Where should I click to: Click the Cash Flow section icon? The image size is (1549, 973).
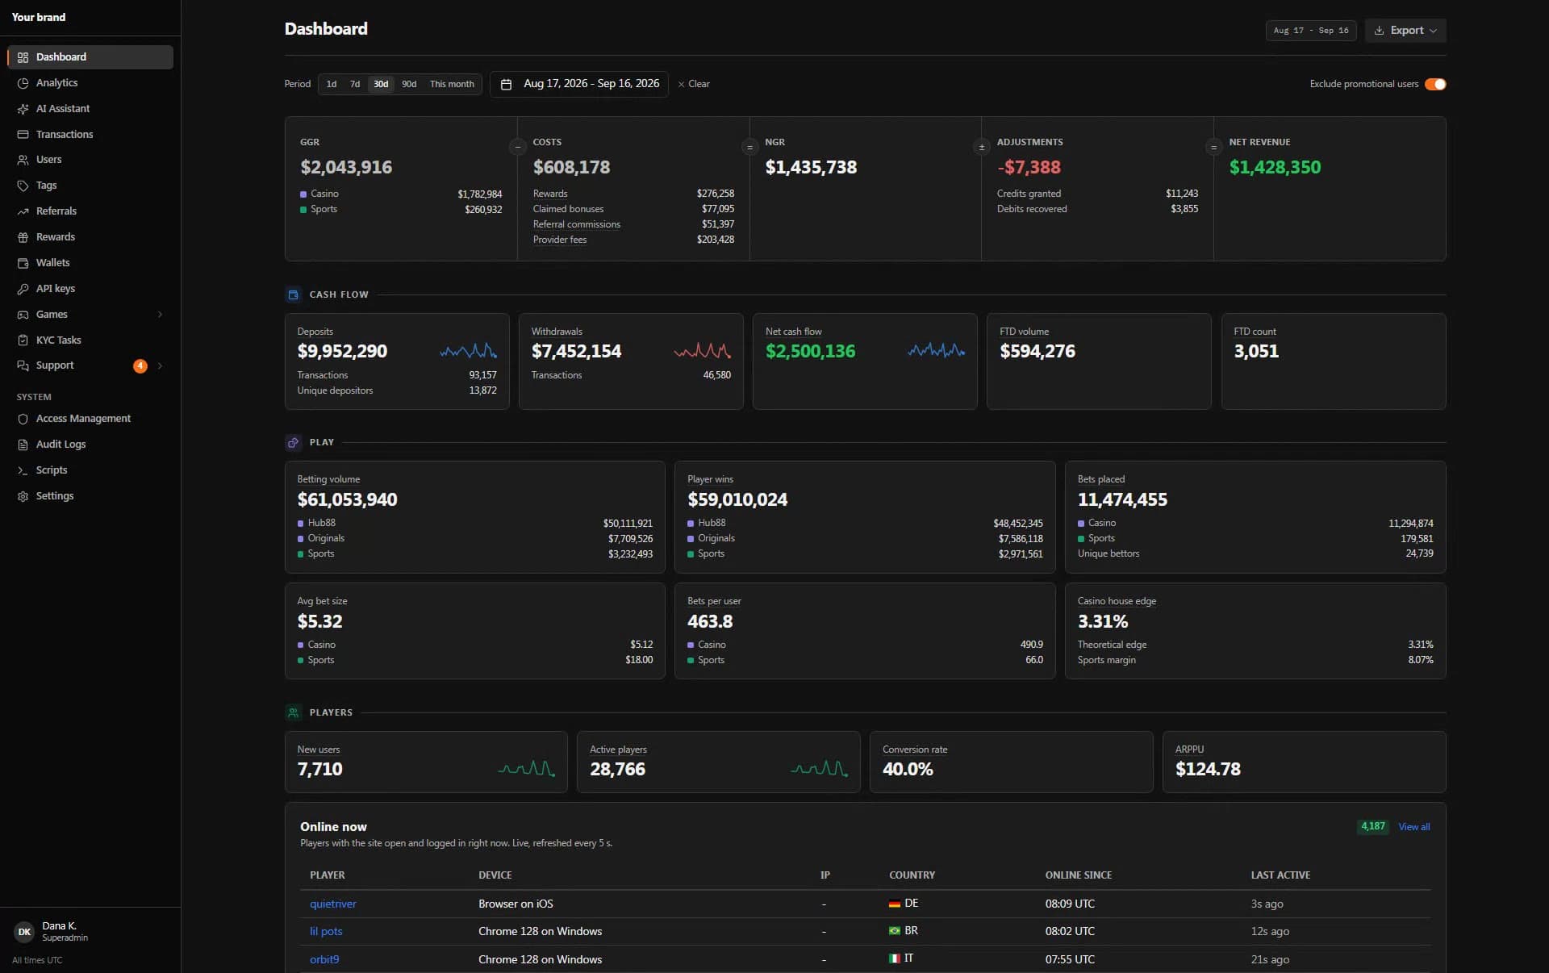tap(293, 294)
